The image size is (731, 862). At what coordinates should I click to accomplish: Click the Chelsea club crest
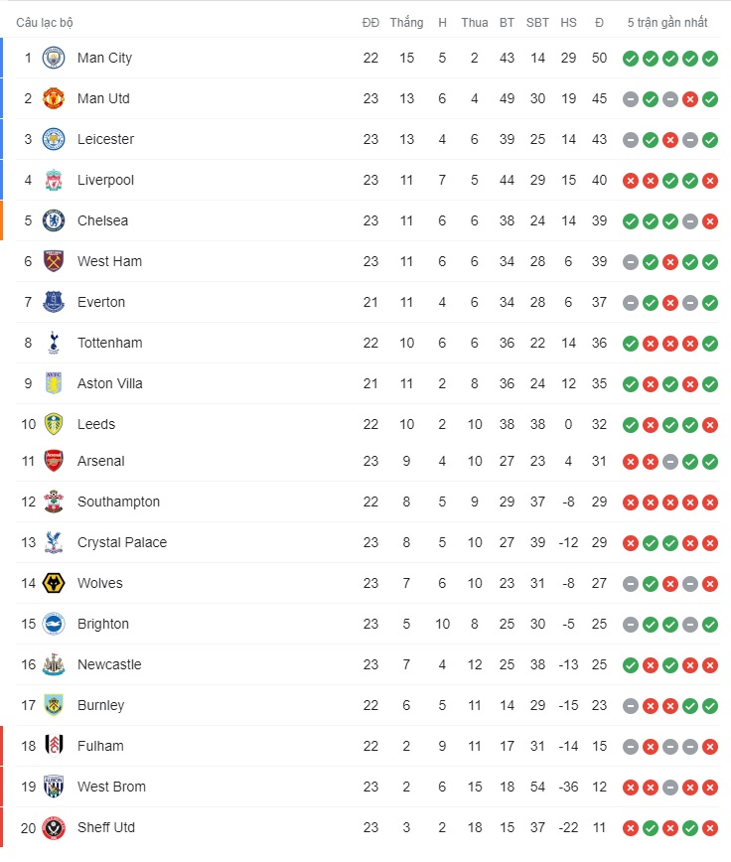54,220
